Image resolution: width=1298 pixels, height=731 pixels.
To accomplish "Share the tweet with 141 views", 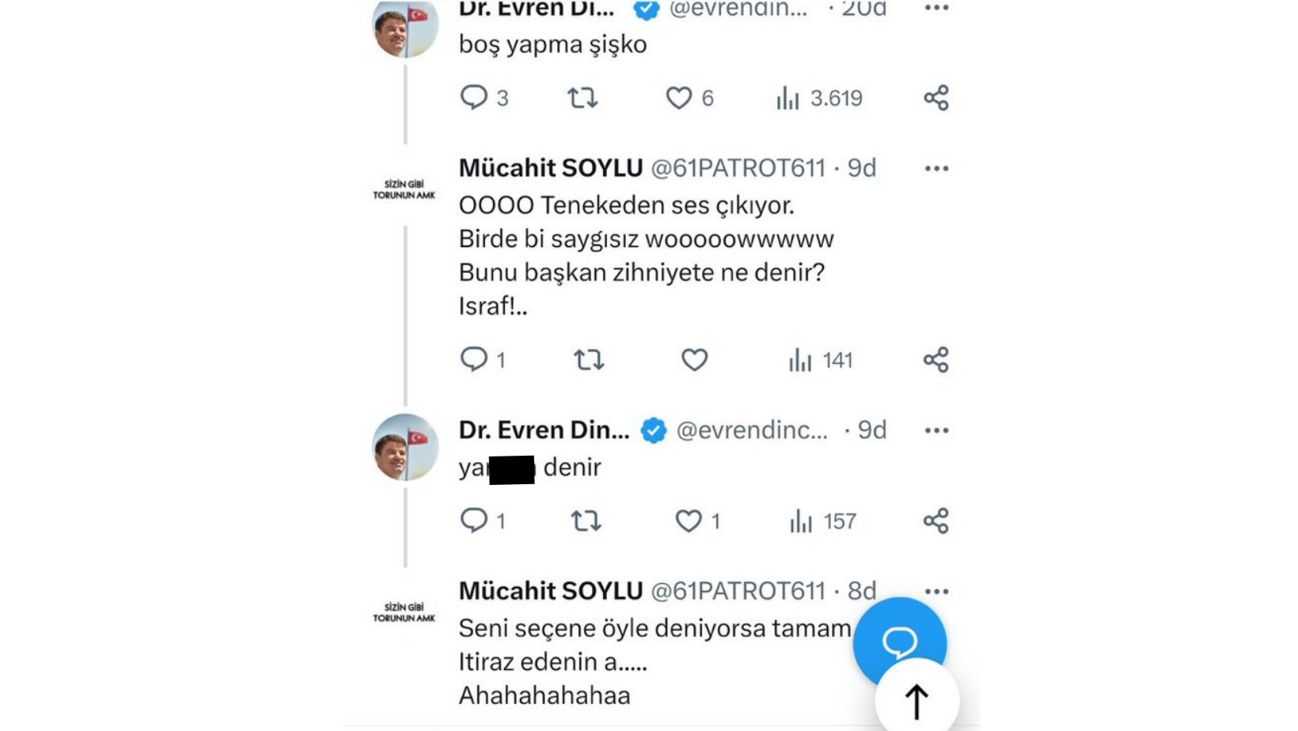I will point(936,361).
